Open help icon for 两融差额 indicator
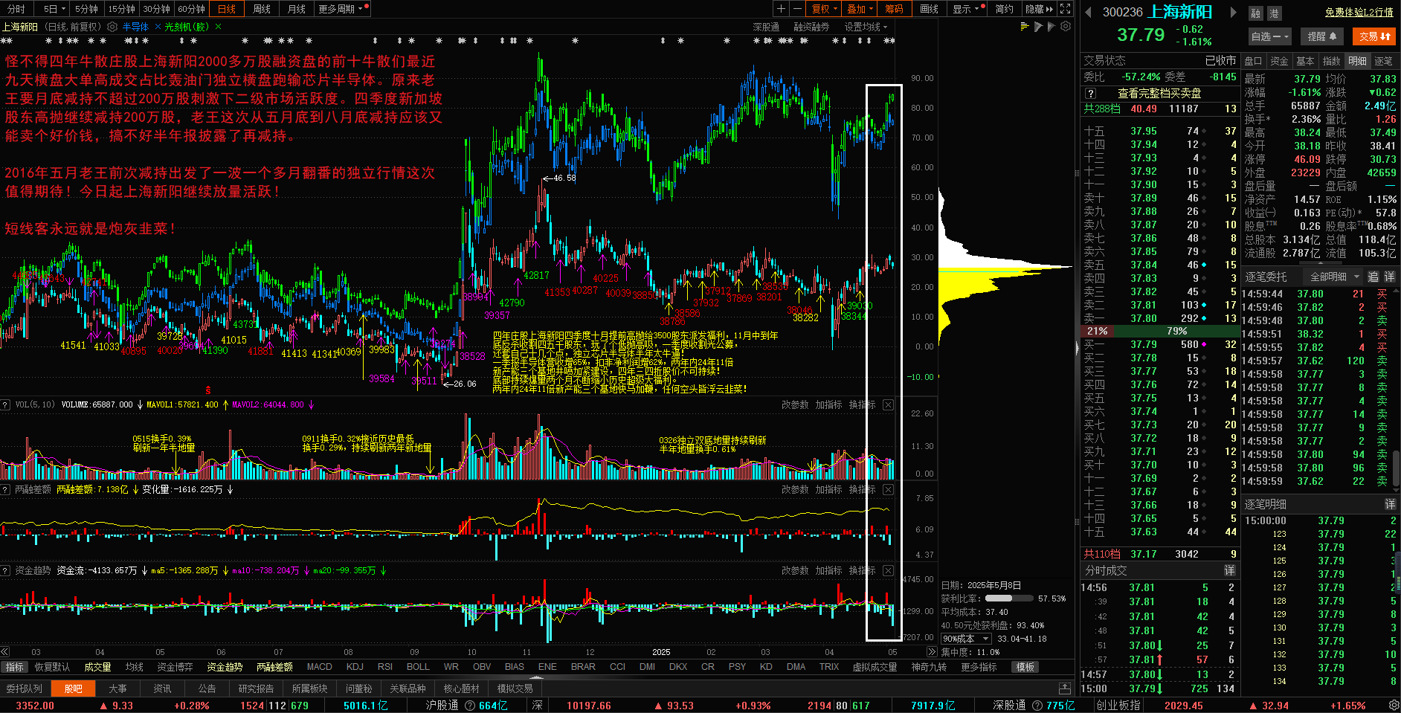The width and height of the screenshot is (1401, 713). click(5, 489)
